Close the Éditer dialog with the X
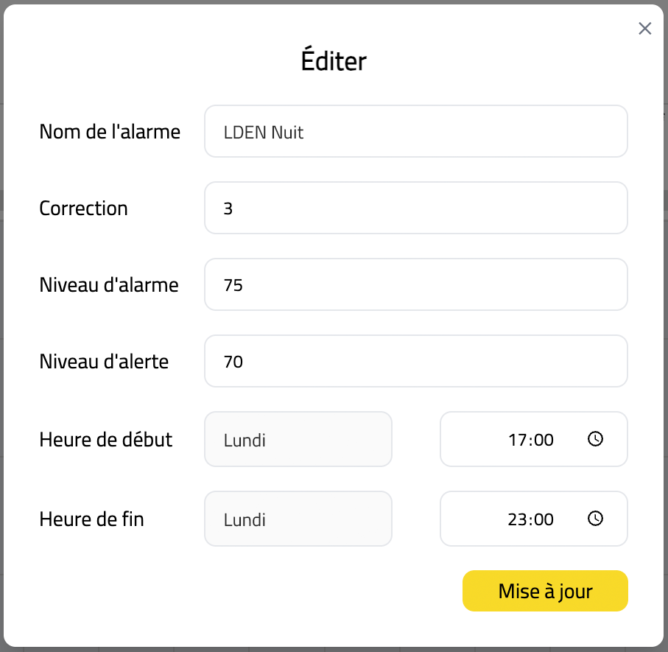668x652 pixels. (644, 29)
